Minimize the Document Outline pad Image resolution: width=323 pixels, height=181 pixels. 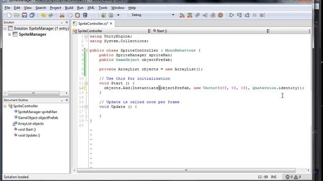coord(62,100)
